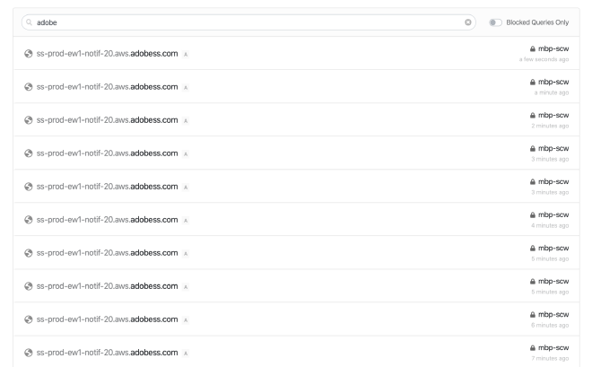Viewport: 592px width, 367px height.
Task: Click lock icon on "a few seconds ago" row
Action: 536,48
